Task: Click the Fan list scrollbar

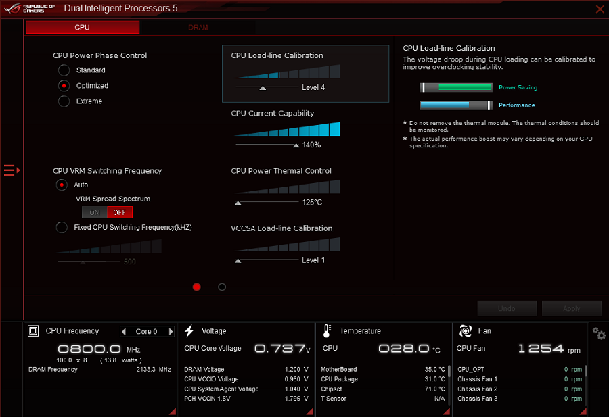Action: (x=586, y=371)
